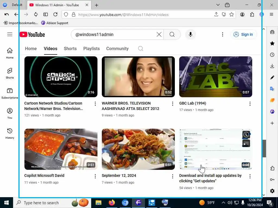Image resolution: width=278 pixels, height=208 pixels.
Task: Open the YouTube guide hamburger menu
Action: (10, 34)
